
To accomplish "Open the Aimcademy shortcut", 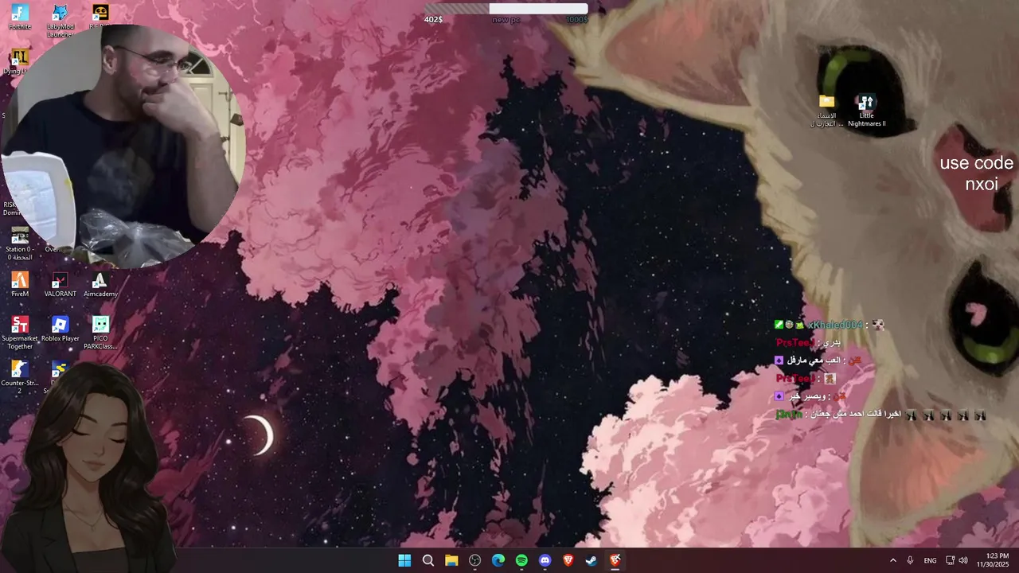I will [x=100, y=285].
